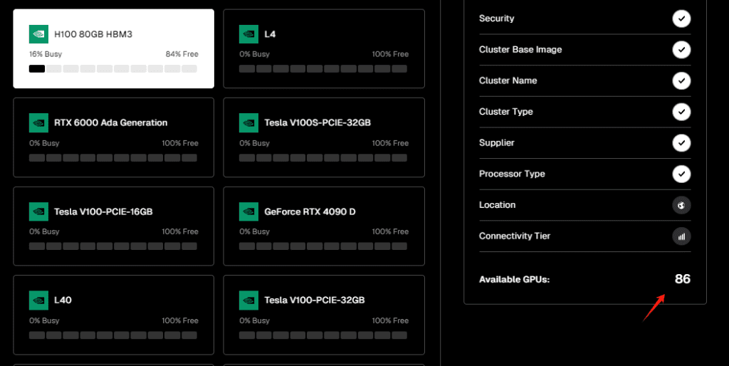This screenshot has width=729, height=366.
Task: Click the "100% Free" label on L40
Action: click(x=180, y=320)
